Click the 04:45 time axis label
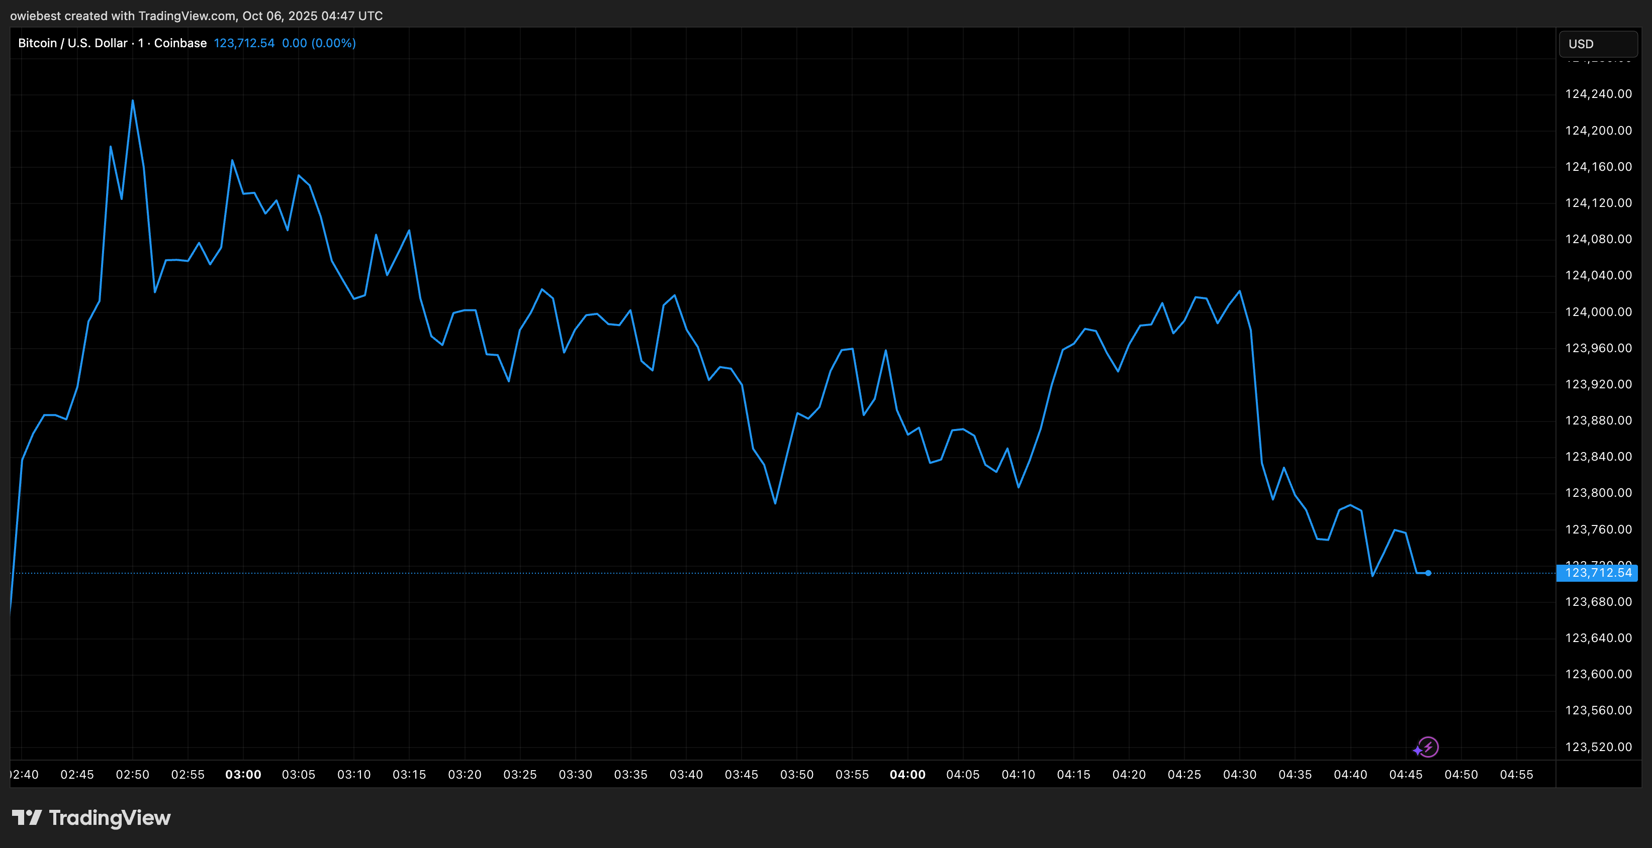 [x=1405, y=774]
